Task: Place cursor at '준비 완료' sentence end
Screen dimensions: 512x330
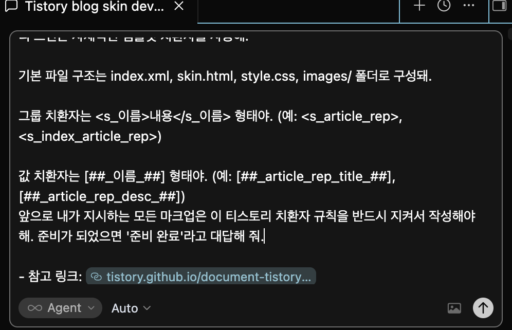Action: point(264,236)
